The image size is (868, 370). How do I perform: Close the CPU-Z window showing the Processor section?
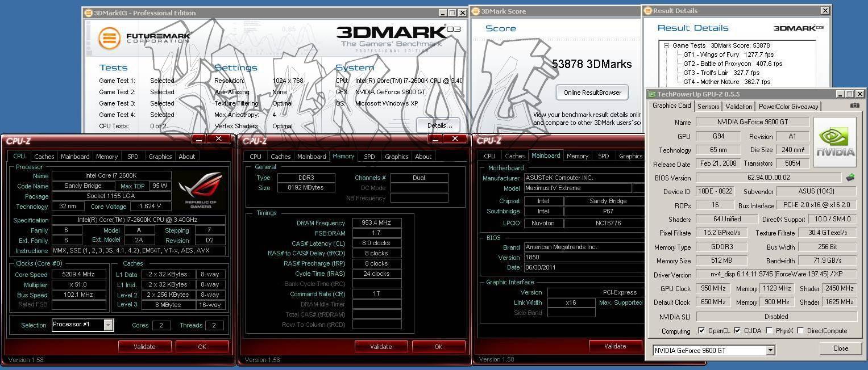pyautogui.click(x=218, y=139)
